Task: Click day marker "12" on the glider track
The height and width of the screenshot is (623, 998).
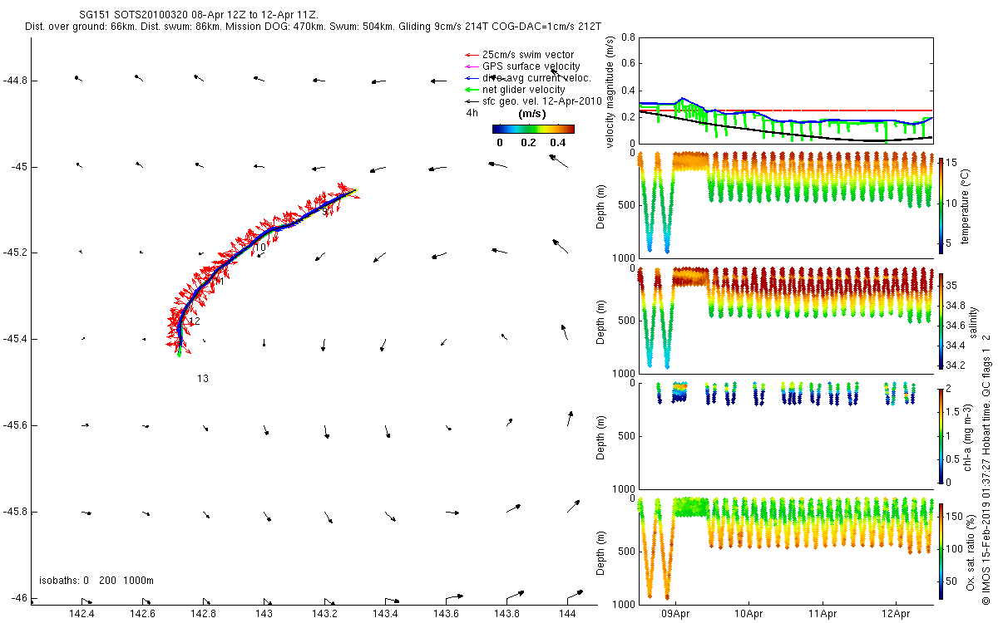Action: tap(195, 321)
